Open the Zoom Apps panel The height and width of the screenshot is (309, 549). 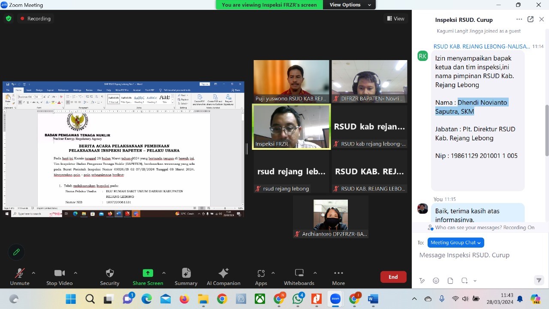pos(261,277)
